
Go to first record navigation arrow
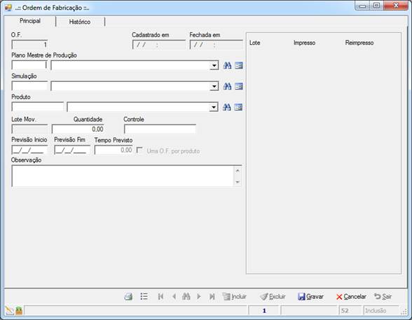(x=161, y=296)
